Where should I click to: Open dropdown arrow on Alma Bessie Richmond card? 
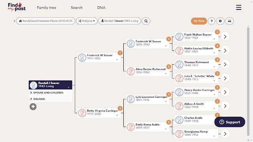coord(166,74)
